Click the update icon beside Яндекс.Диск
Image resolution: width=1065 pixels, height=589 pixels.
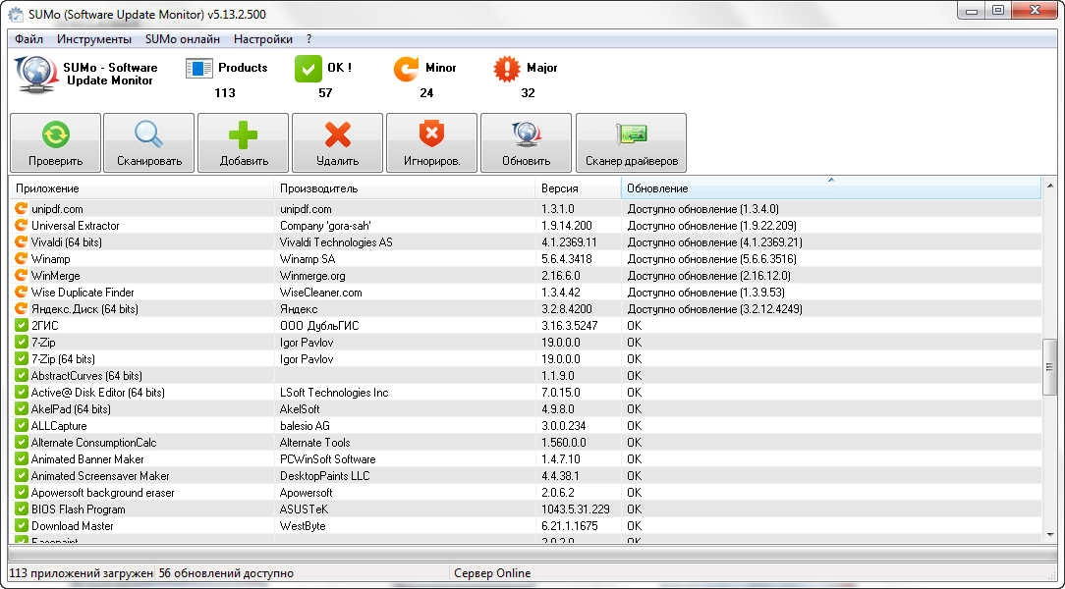click(21, 308)
